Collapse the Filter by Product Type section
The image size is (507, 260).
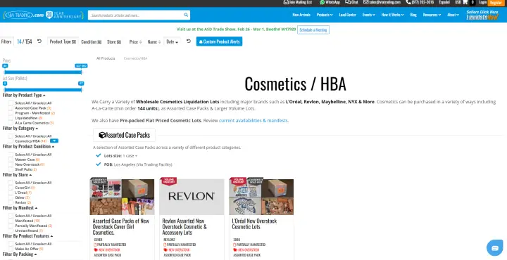(x=24, y=95)
